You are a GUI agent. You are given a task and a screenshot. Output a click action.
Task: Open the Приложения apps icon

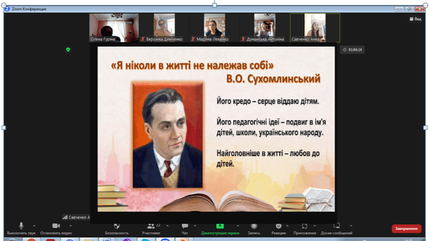click(305, 226)
